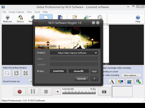Open Help icon in Debut toolbar

pyautogui.click(x=138, y=19)
